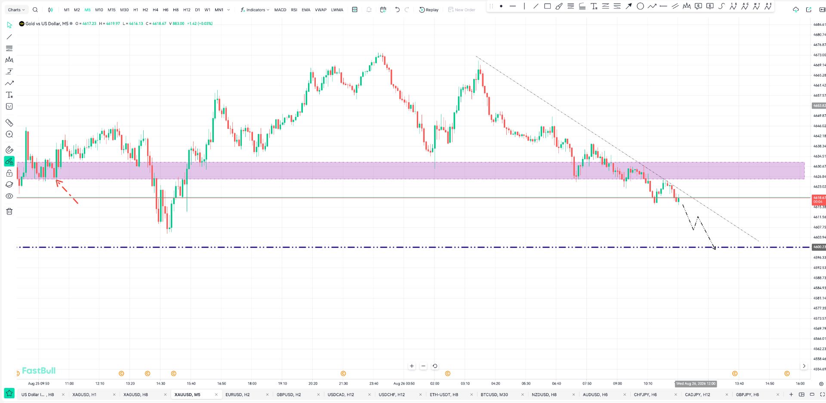Open the chart layout selector at bottom right
Image resolution: width=826 pixels, height=403 pixels.
tap(801, 394)
